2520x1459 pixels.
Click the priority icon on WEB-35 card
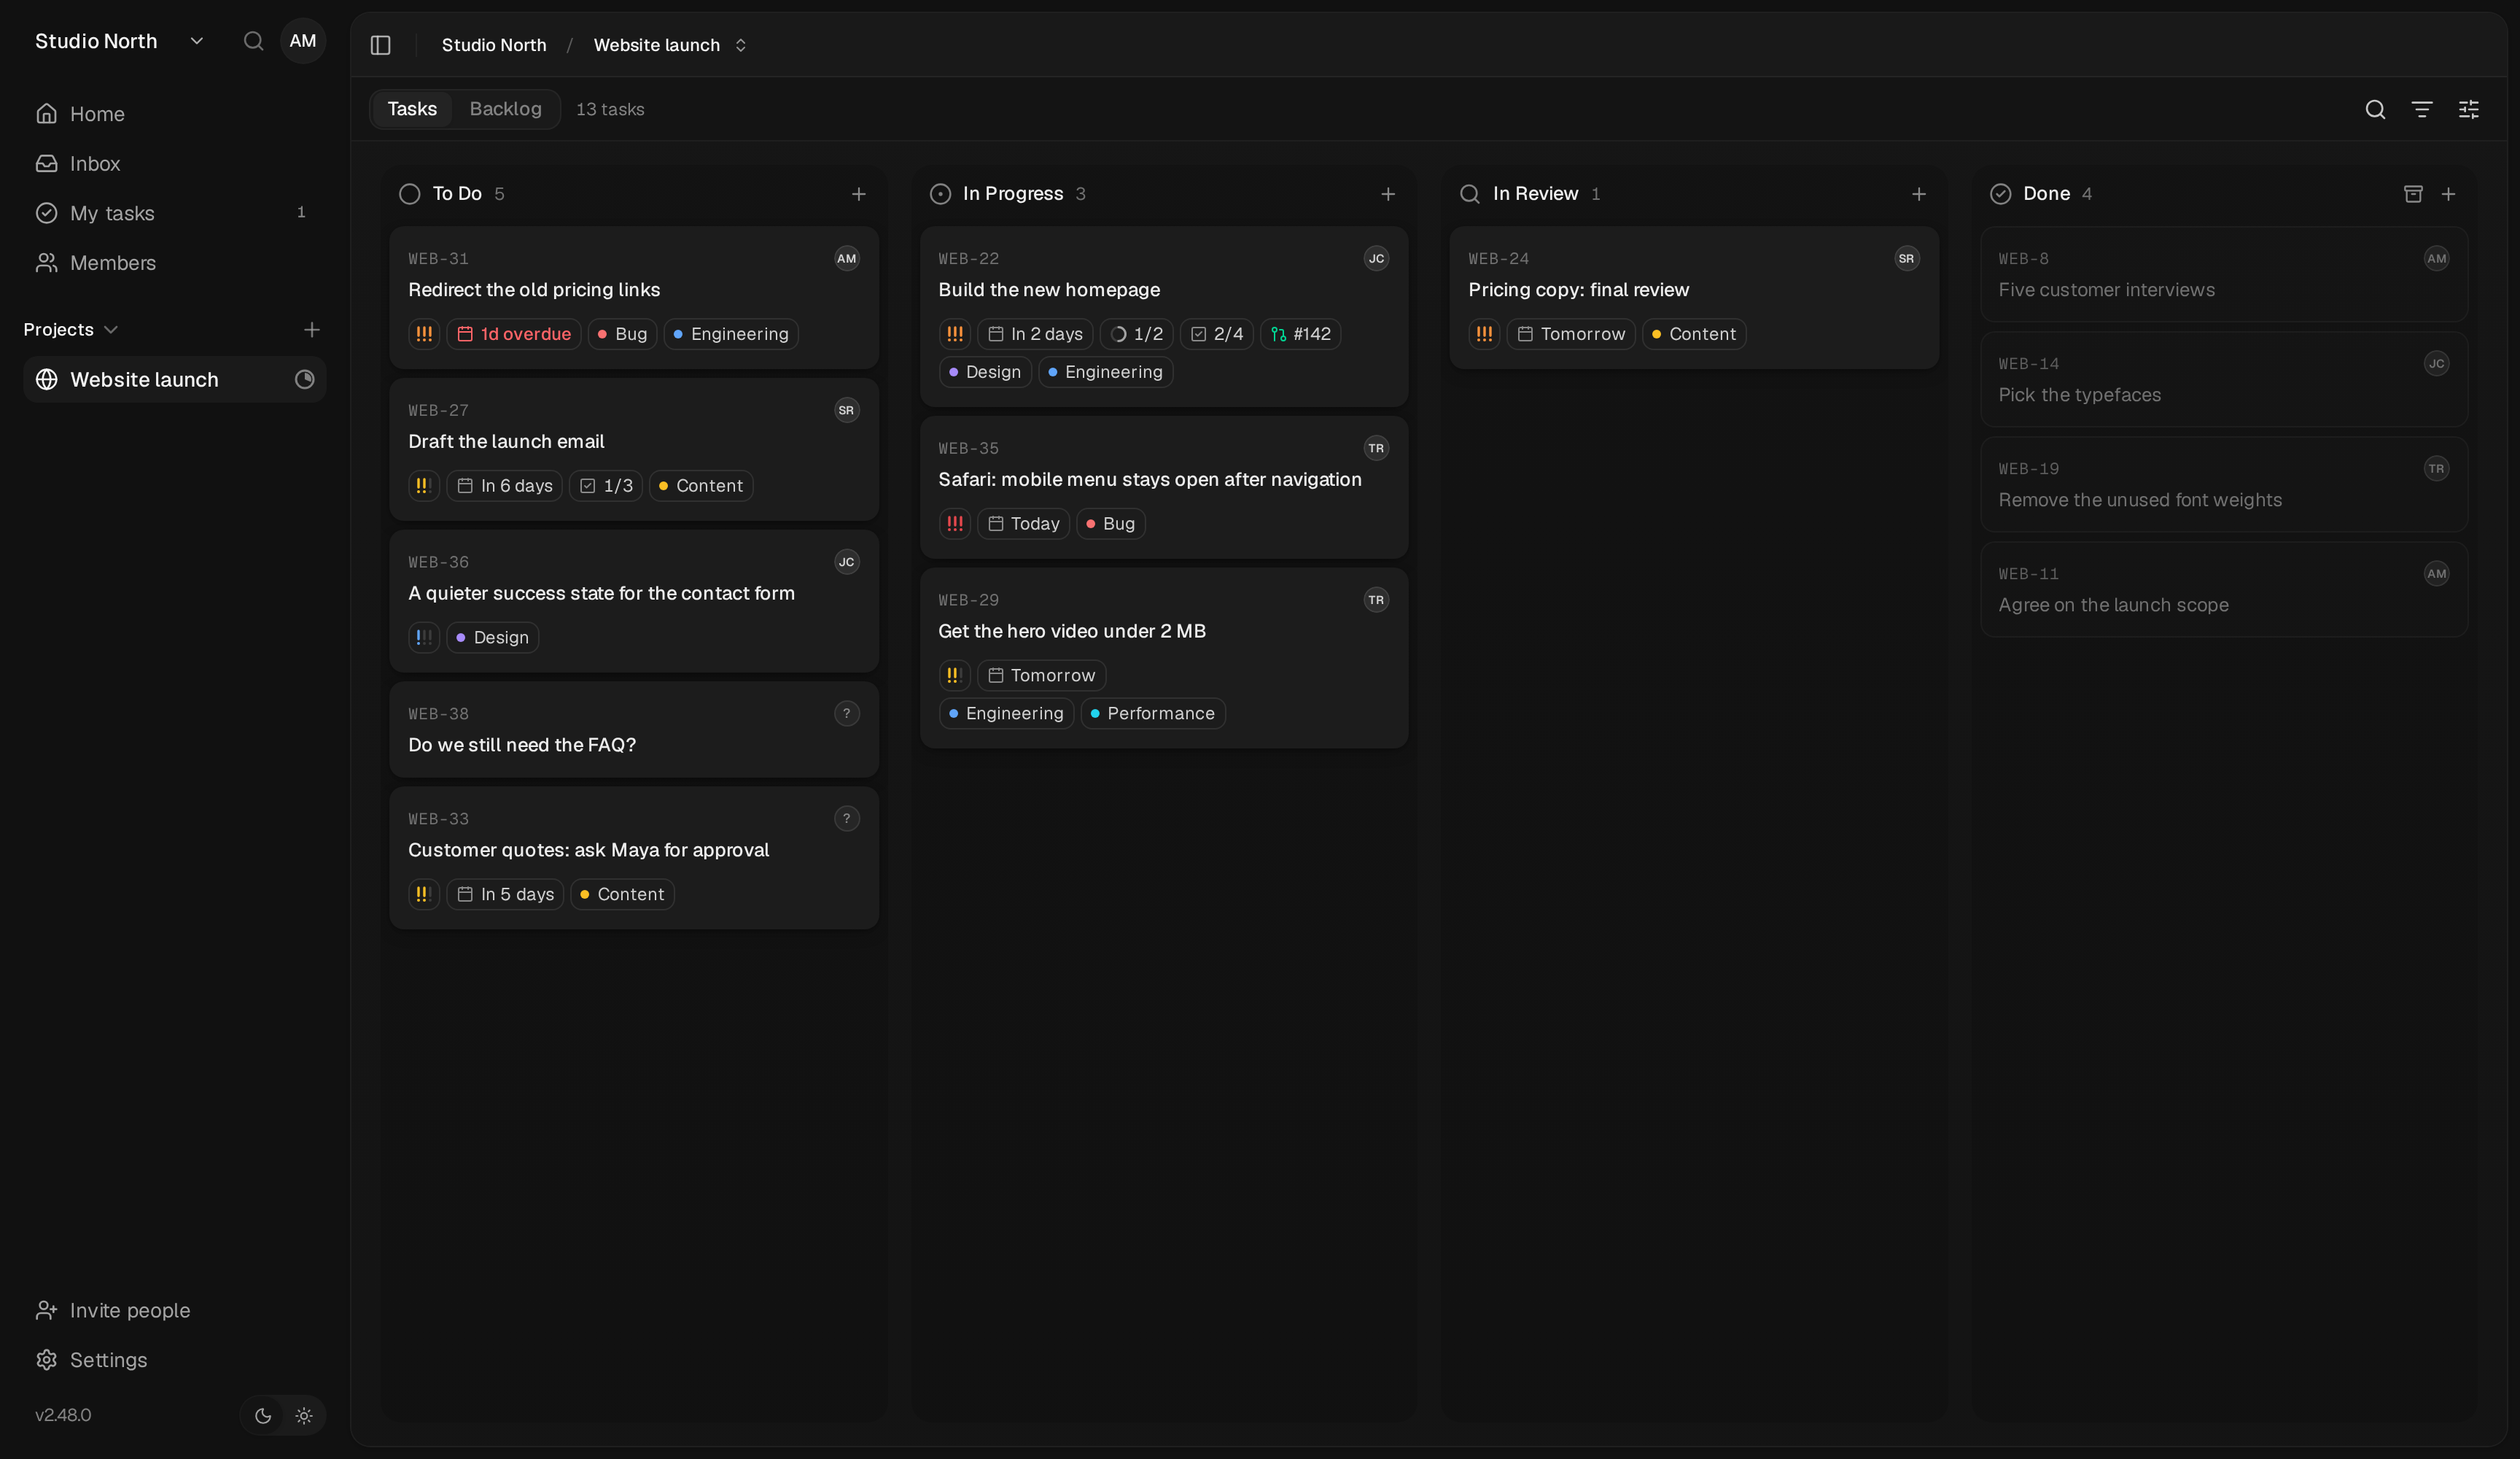point(954,523)
